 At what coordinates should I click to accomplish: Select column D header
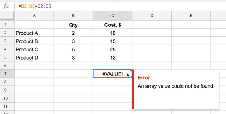(x=152, y=16)
